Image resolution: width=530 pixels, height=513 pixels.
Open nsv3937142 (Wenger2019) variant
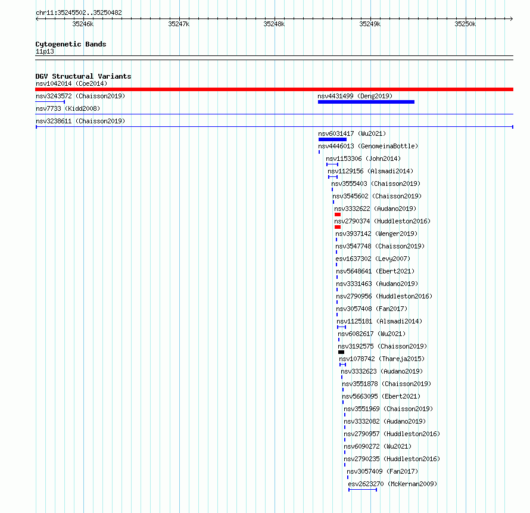(376, 234)
